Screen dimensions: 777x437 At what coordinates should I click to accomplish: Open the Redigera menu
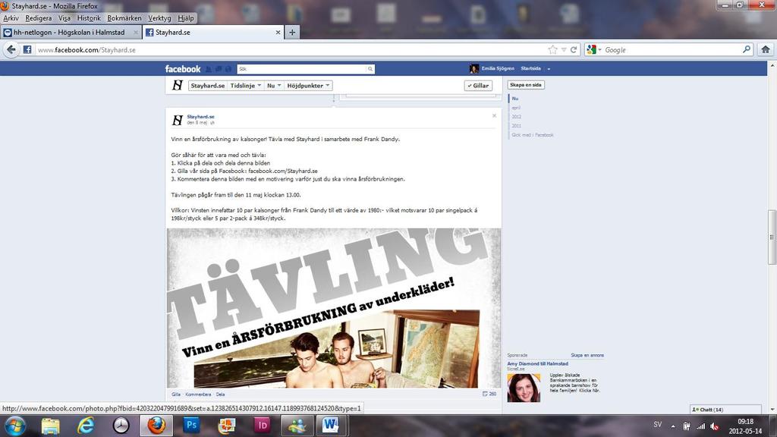[x=39, y=18]
